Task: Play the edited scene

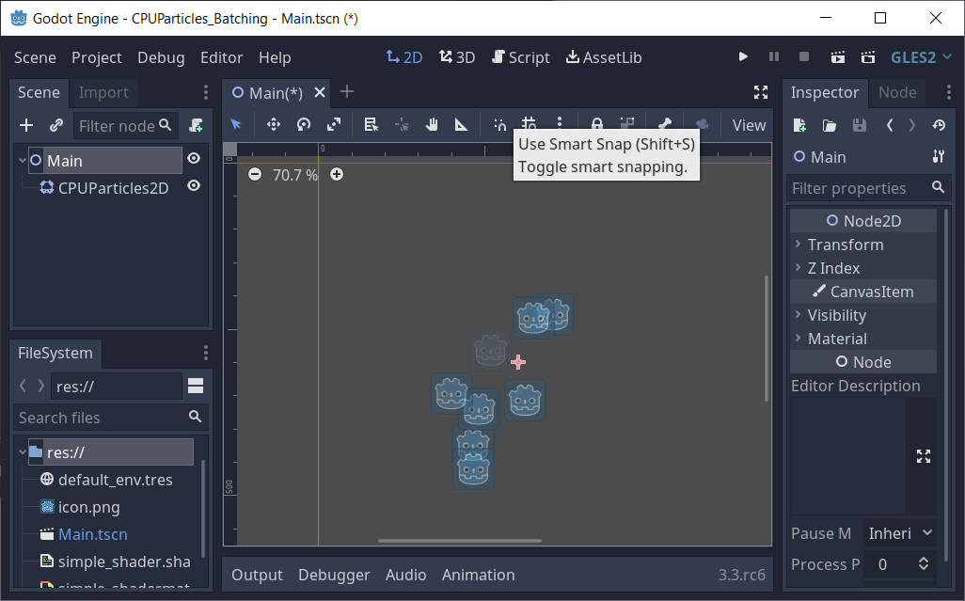Action: [838, 57]
